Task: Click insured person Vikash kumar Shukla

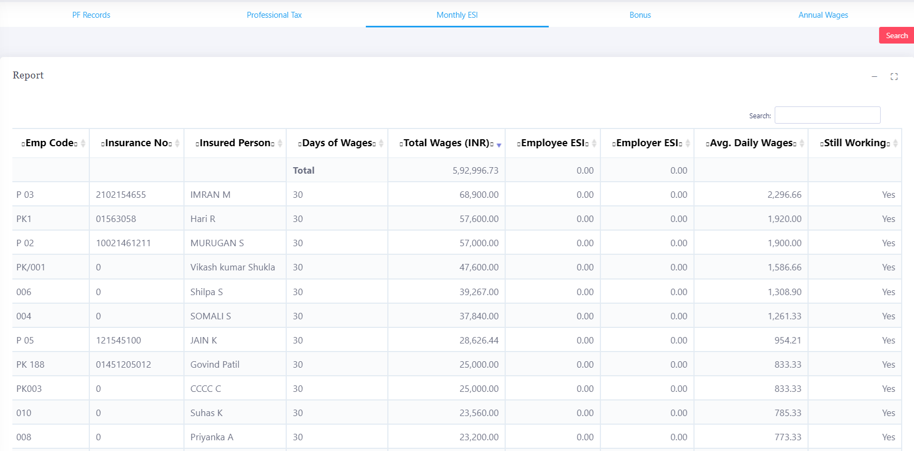Action: point(232,267)
